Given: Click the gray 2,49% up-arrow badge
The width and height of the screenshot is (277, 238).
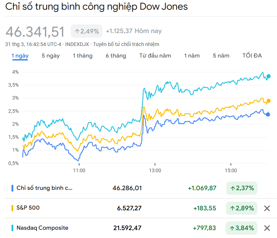Looking at the screenshot, I should pyautogui.click(x=87, y=31).
